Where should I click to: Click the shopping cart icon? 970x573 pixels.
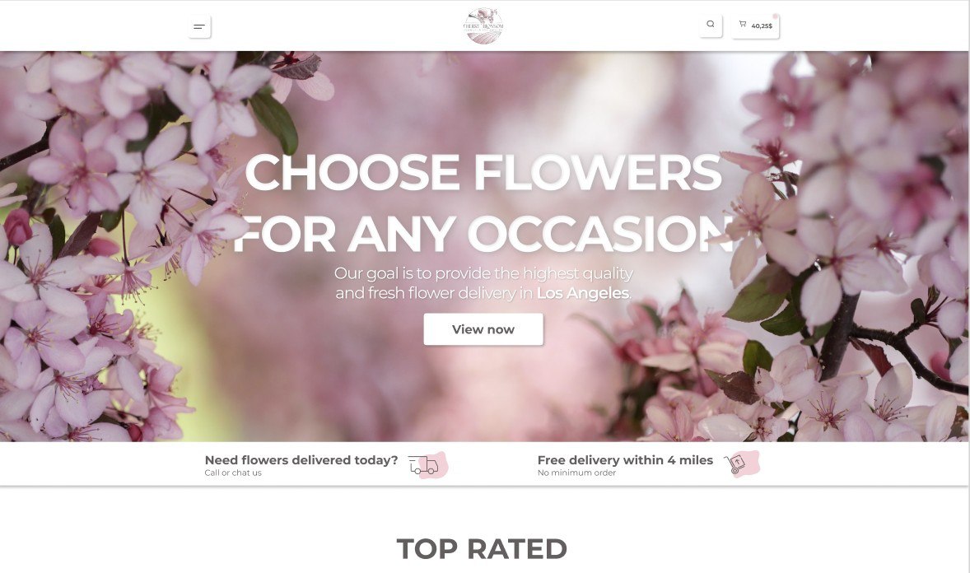(x=743, y=24)
